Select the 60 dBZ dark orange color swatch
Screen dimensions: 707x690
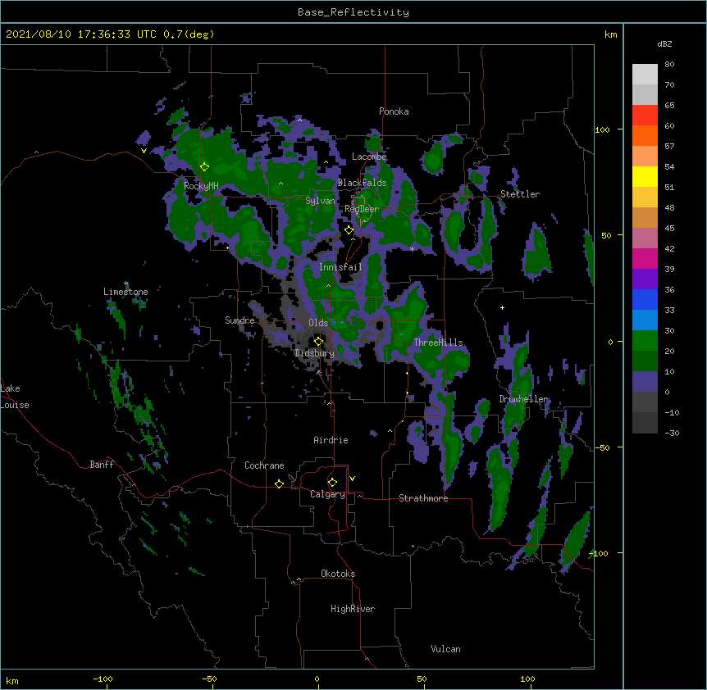(x=645, y=135)
